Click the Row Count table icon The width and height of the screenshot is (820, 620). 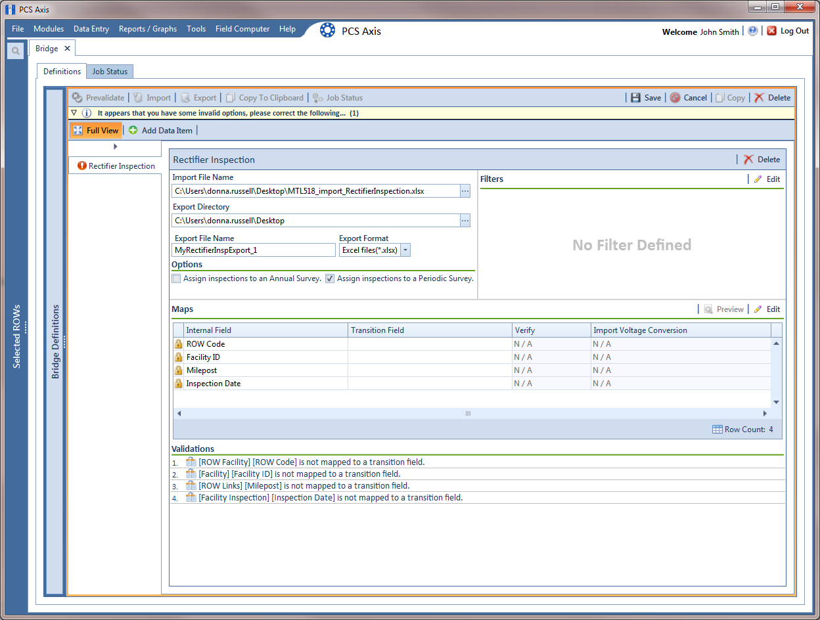[717, 430]
